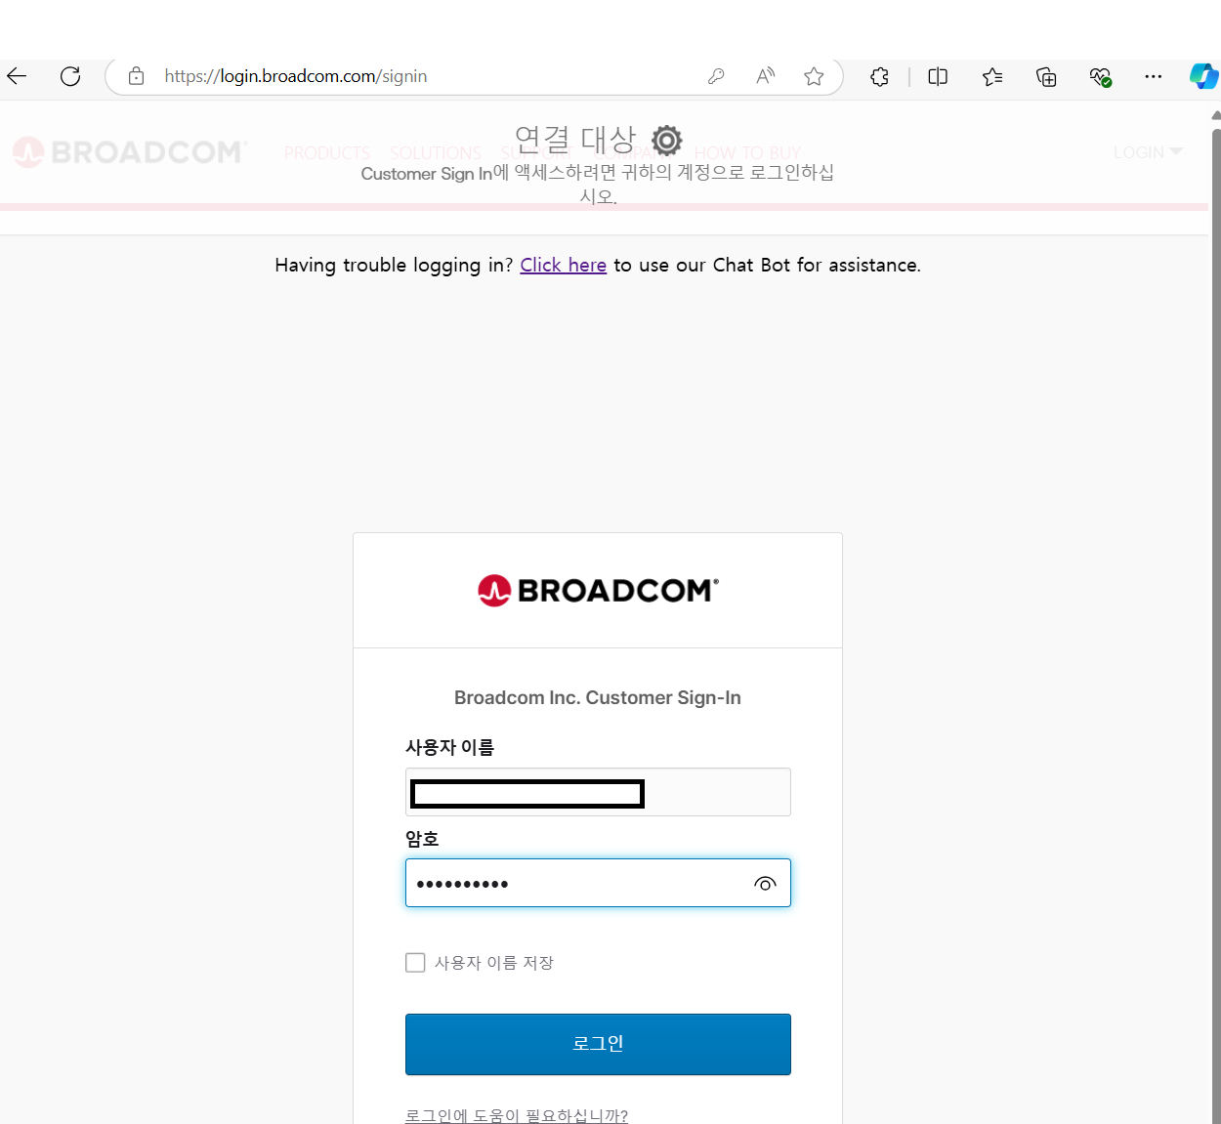Screen dimensions: 1221x1124
Task: Click the blue 로그인 button
Action: click(598, 1044)
